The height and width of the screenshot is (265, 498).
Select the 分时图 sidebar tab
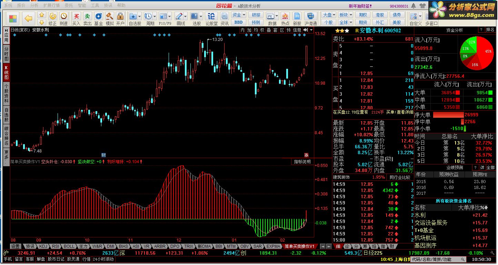click(6, 54)
